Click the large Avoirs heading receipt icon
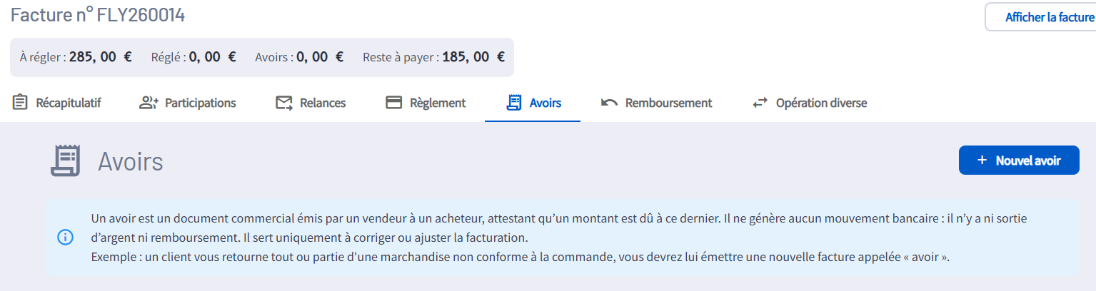 click(x=65, y=160)
